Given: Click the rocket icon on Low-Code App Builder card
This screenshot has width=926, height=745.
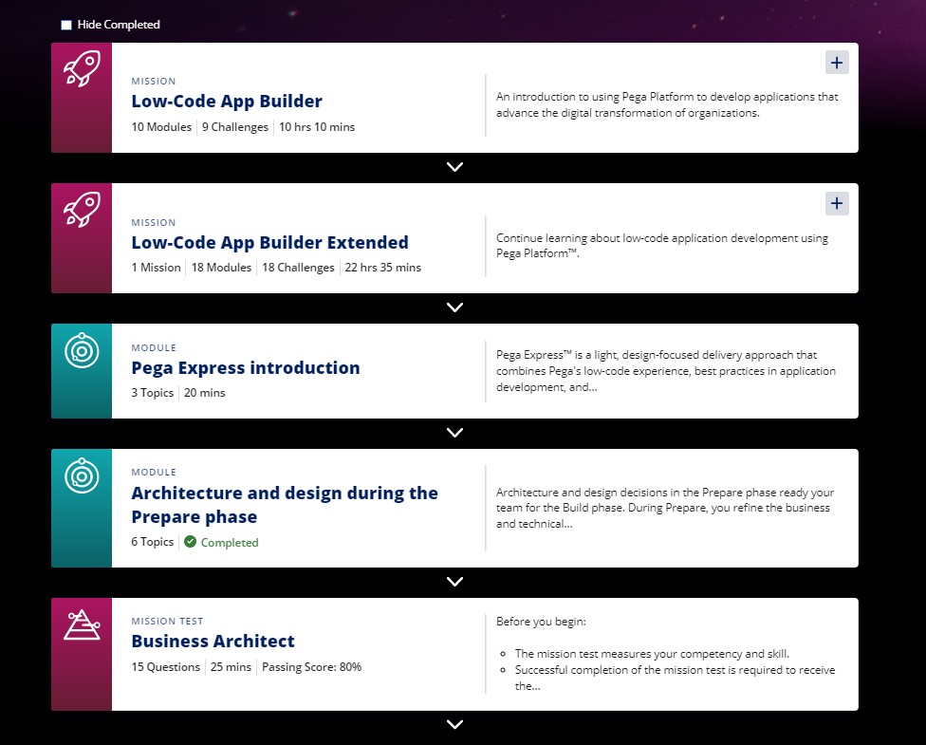Looking at the screenshot, I should [x=82, y=69].
